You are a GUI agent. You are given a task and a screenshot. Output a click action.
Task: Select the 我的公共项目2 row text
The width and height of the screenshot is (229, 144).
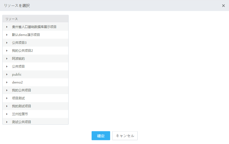(23, 51)
